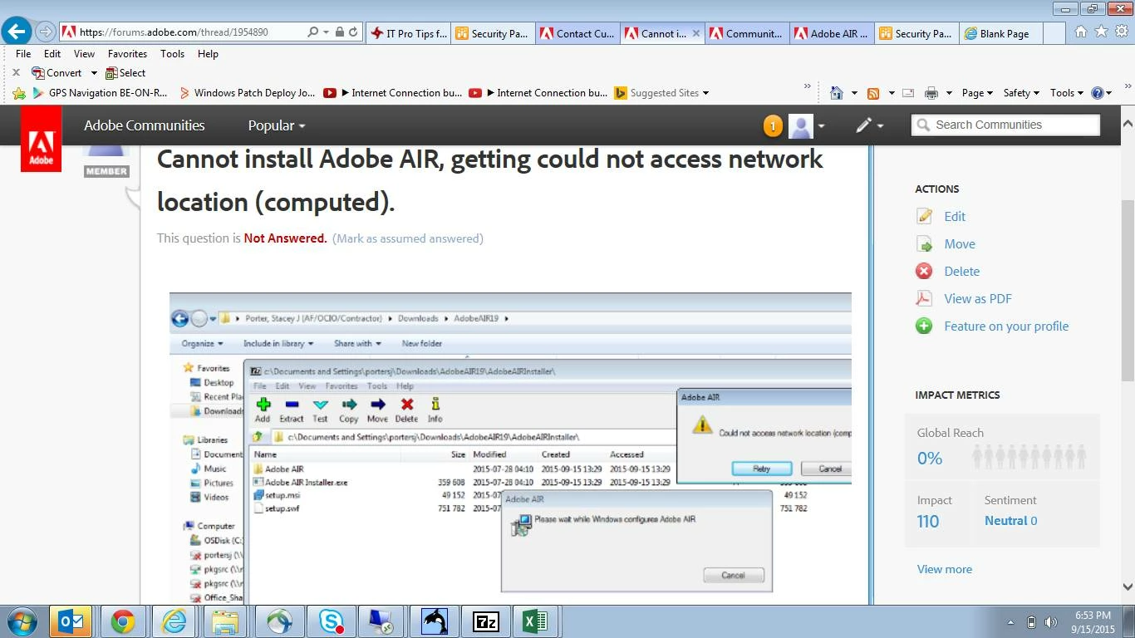
Task: Expand the favorites bar overflow chevron
Action: (x=807, y=86)
